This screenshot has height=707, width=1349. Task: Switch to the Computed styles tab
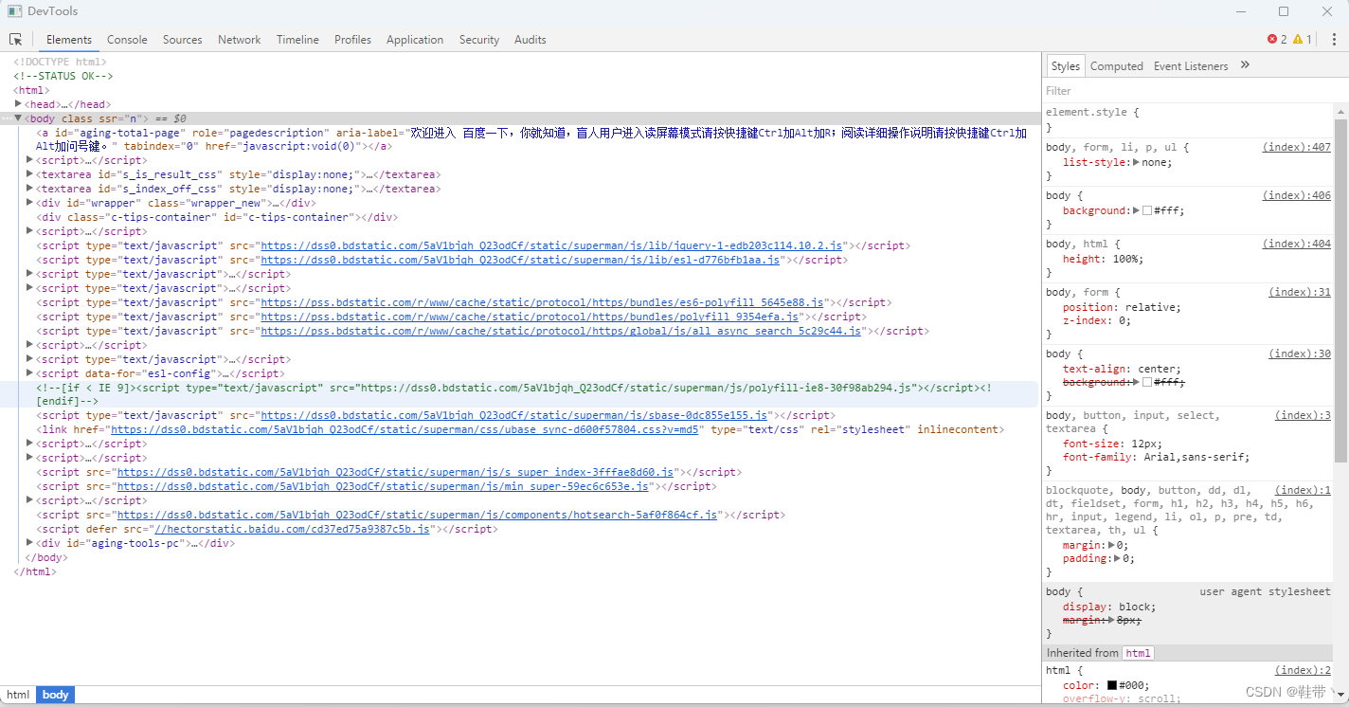pos(1117,66)
